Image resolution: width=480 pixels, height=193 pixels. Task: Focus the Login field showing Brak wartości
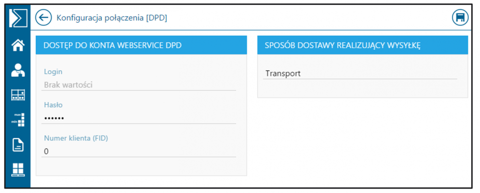coord(139,85)
